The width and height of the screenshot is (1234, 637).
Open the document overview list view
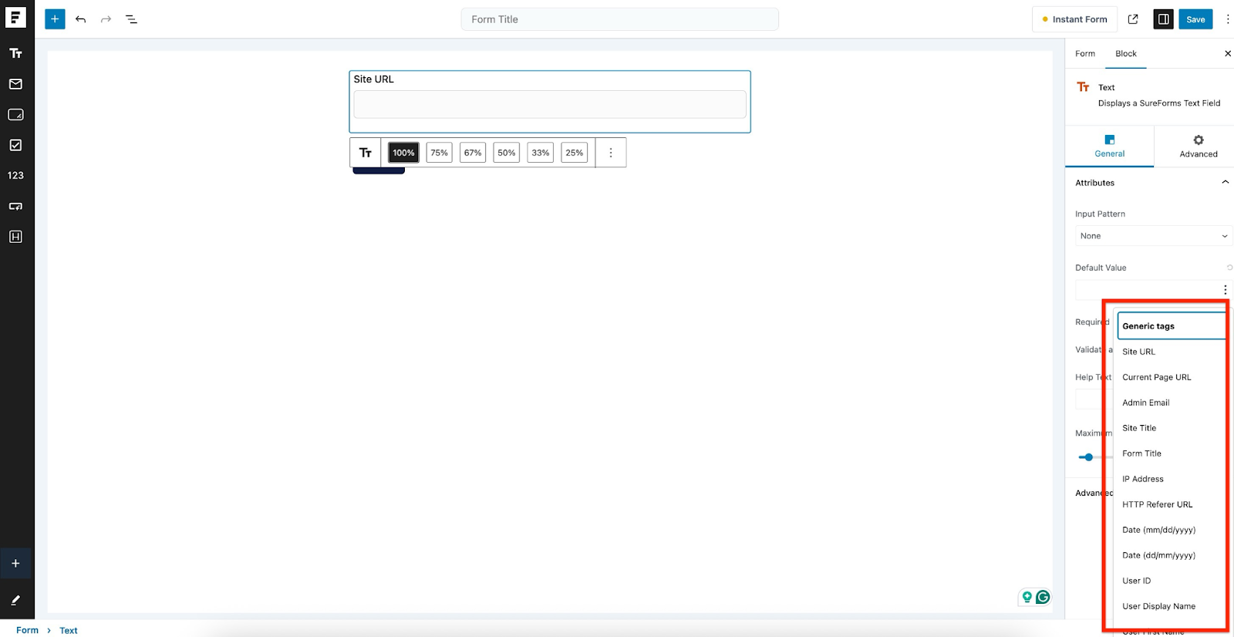tap(131, 19)
